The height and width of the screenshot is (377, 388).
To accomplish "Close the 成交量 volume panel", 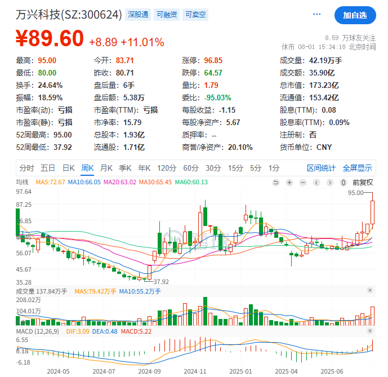I will 370,290.
